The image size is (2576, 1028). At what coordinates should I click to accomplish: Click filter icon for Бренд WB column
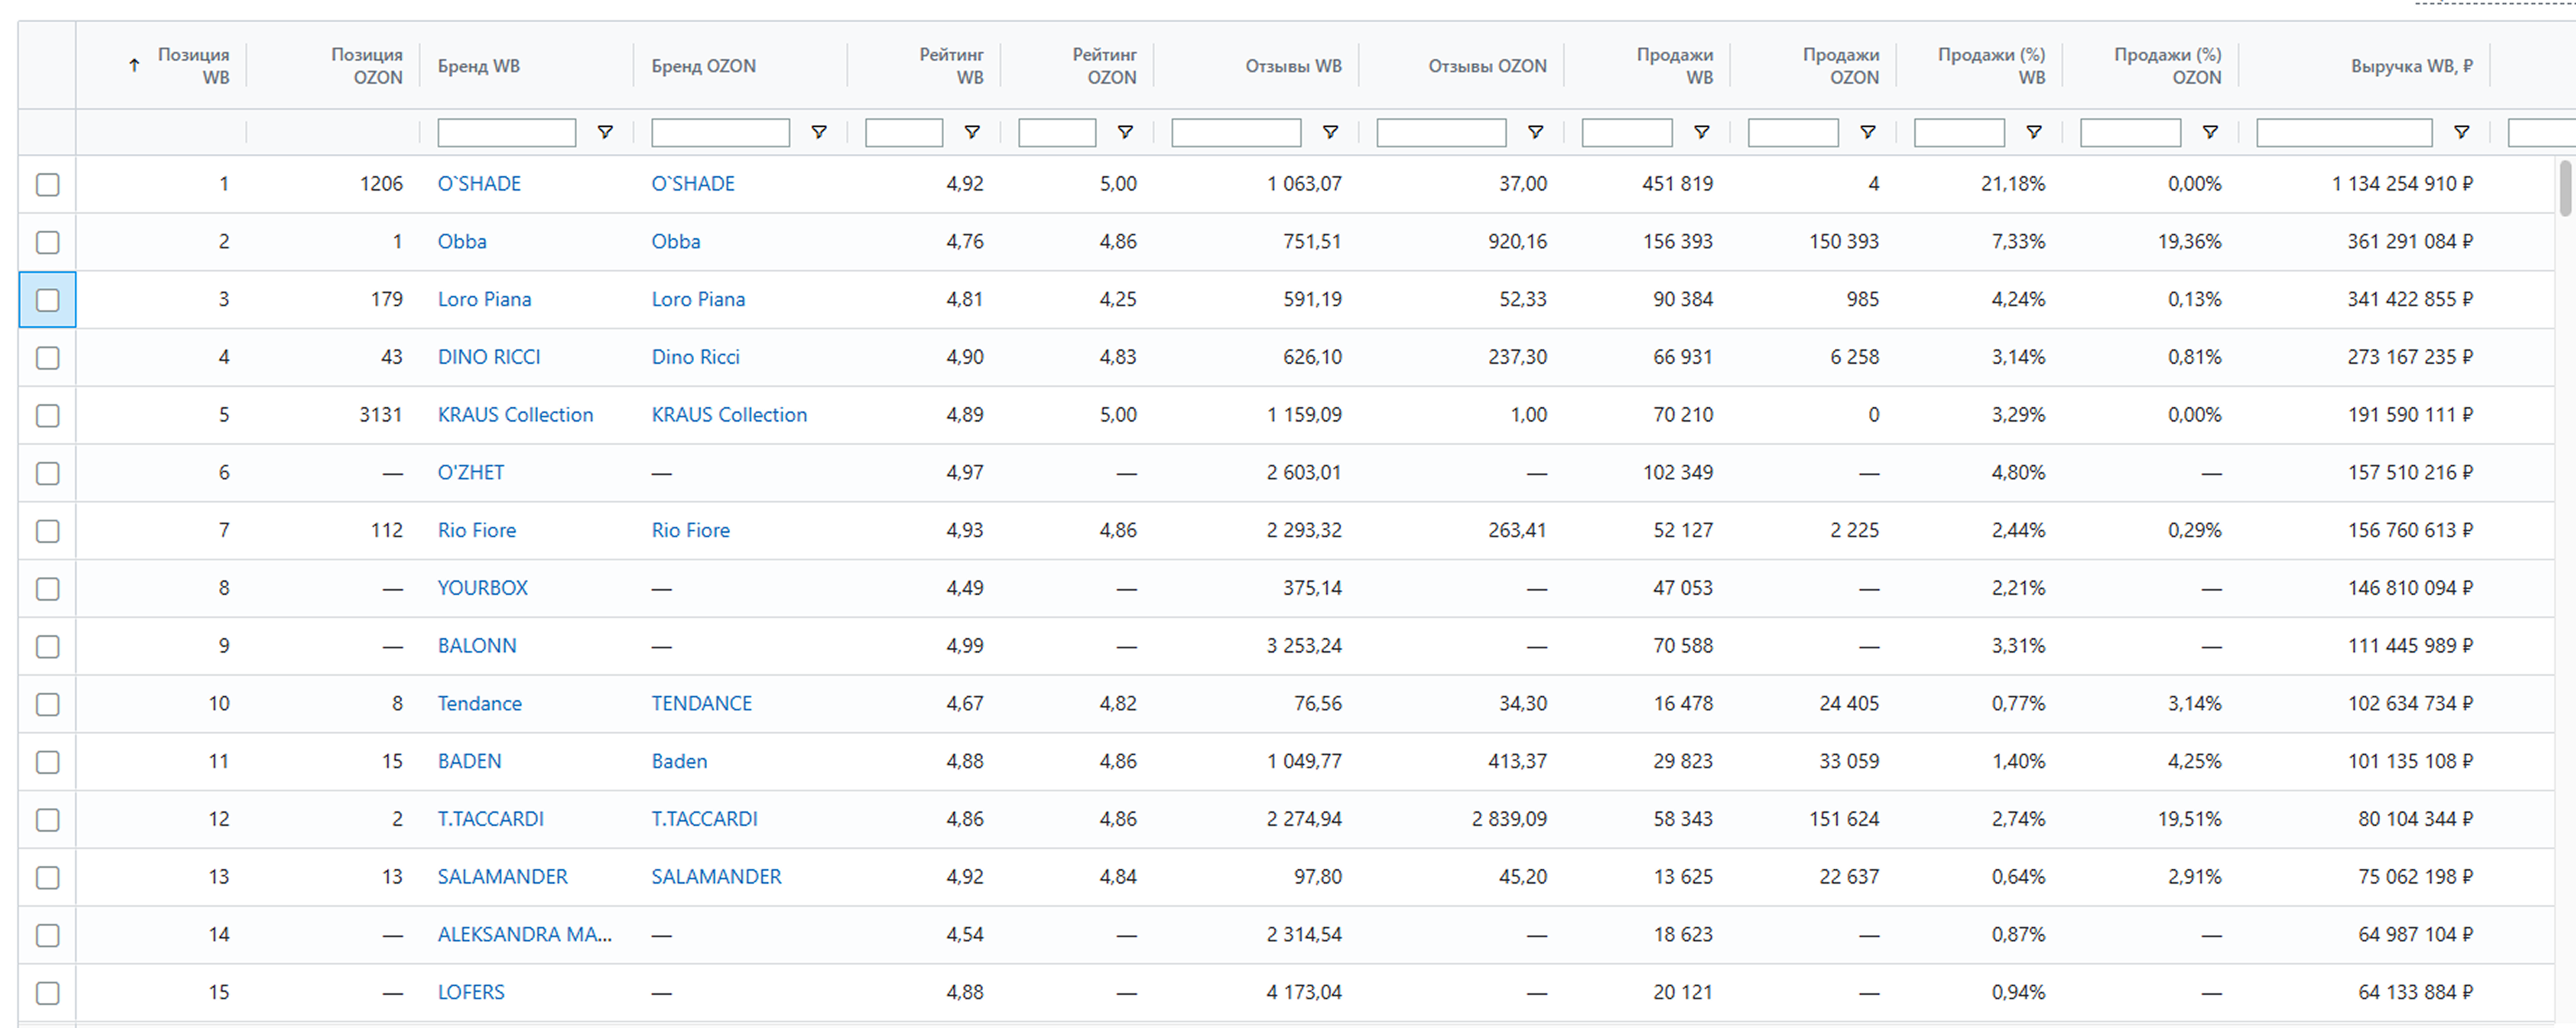pyautogui.click(x=605, y=132)
